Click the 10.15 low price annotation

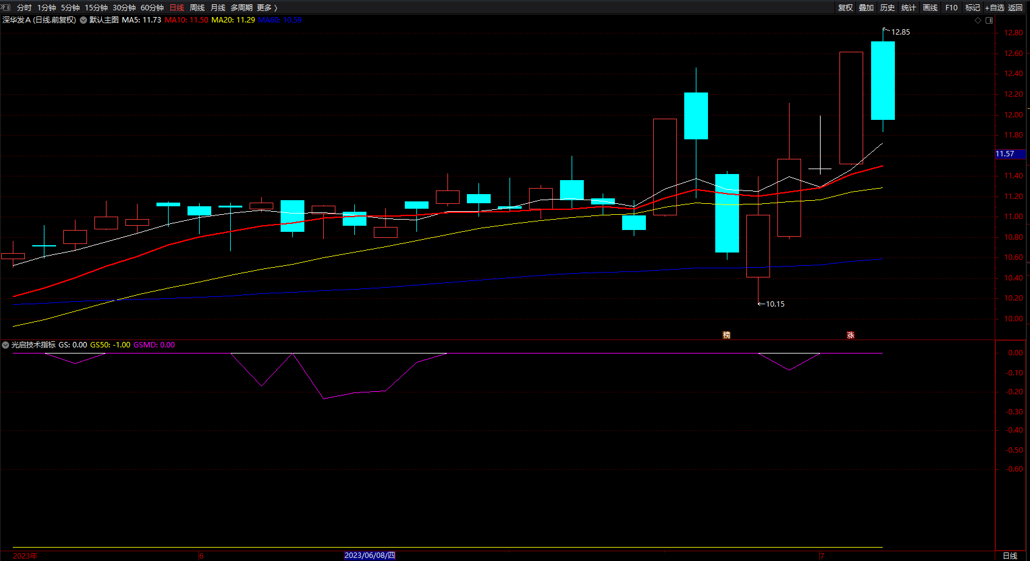point(775,304)
